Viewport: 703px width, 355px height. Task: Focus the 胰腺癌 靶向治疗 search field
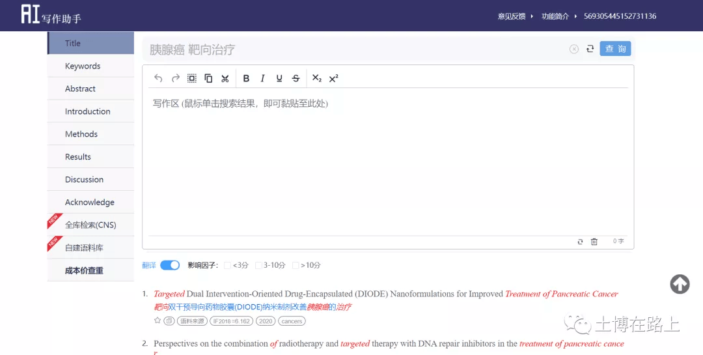tap(354, 50)
